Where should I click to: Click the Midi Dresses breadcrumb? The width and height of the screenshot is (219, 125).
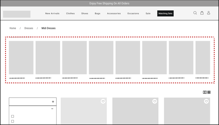pos(48,28)
